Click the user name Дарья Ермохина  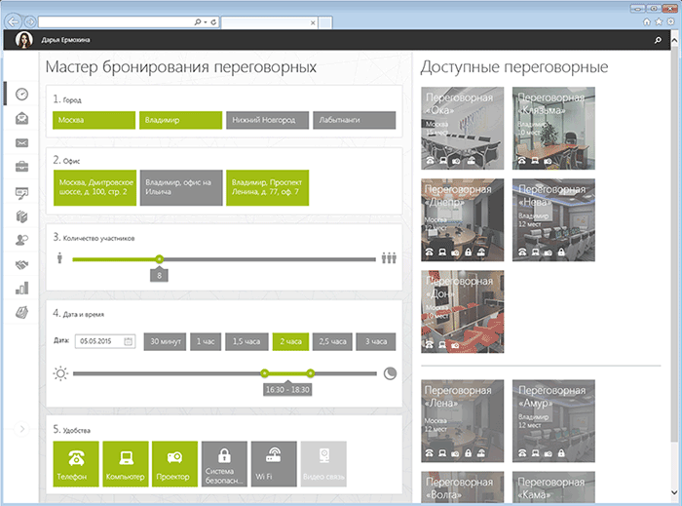pos(65,40)
